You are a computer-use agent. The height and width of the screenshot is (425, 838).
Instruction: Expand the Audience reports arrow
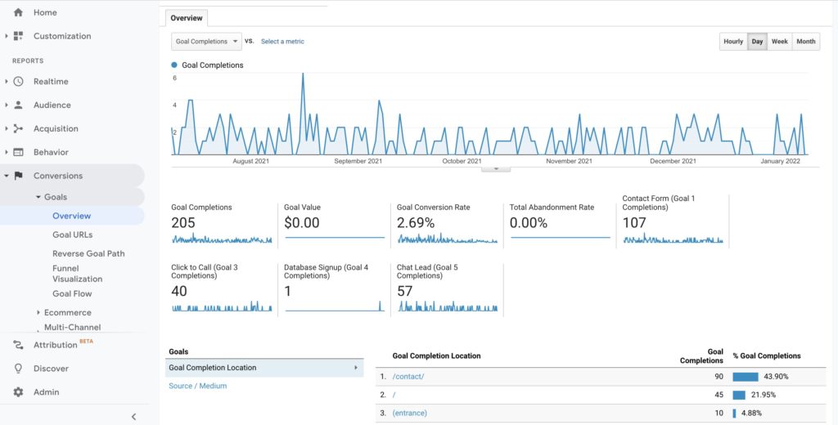[x=7, y=105]
